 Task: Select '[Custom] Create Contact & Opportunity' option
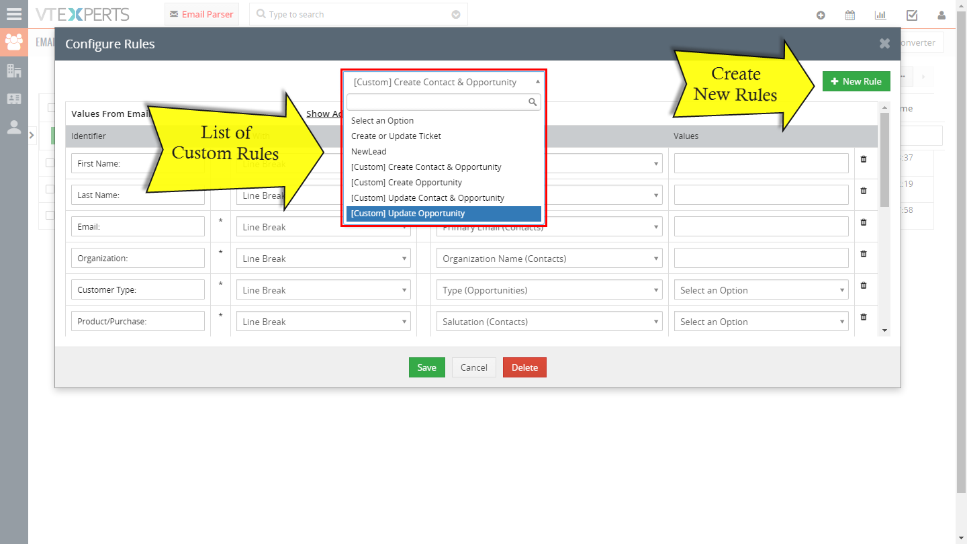(x=443, y=167)
